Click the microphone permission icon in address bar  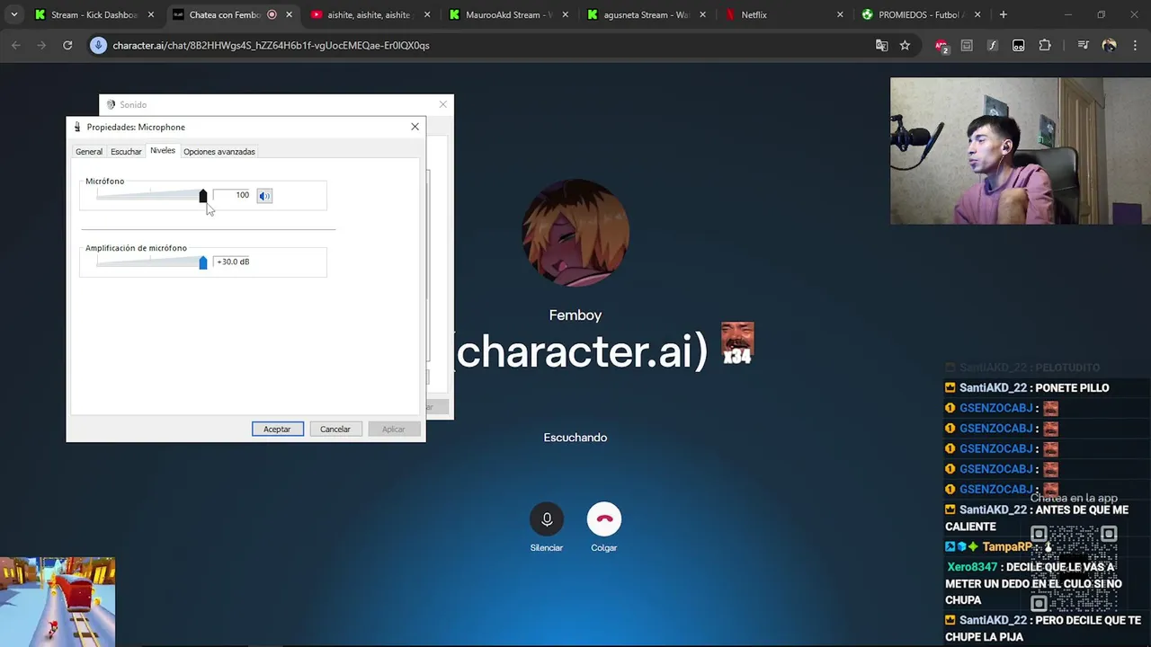coord(98,45)
